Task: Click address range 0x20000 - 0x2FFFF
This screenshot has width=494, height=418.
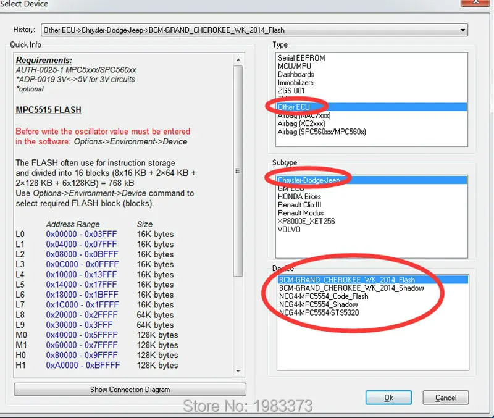Action: pyautogui.click(x=82, y=315)
